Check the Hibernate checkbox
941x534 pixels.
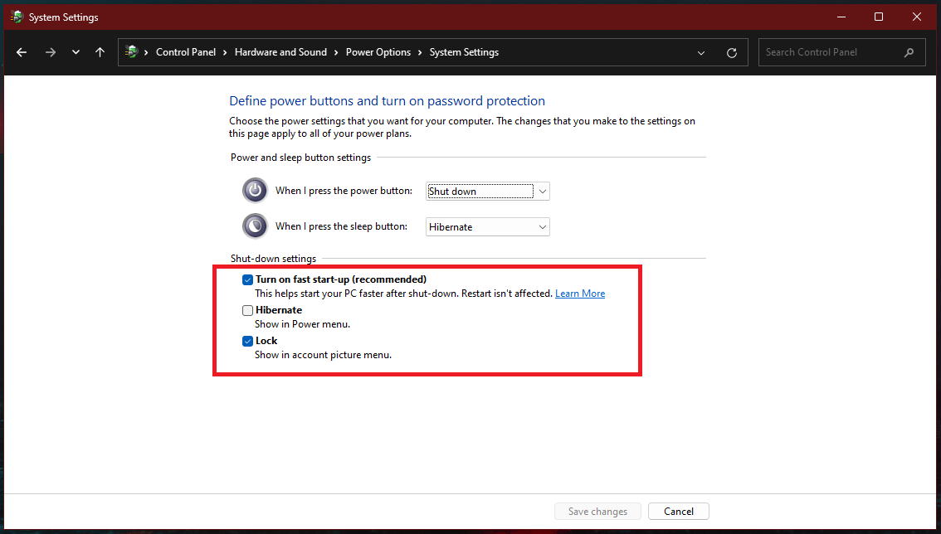coord(247,310)
